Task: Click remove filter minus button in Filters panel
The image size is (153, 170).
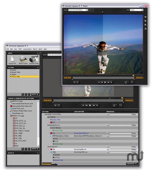Action: tap(26, 94)
